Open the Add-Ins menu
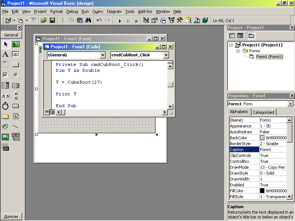 (145, 11)
